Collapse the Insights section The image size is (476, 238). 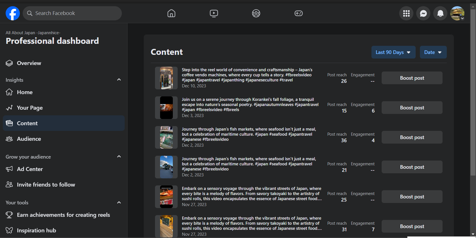[119, 80]
